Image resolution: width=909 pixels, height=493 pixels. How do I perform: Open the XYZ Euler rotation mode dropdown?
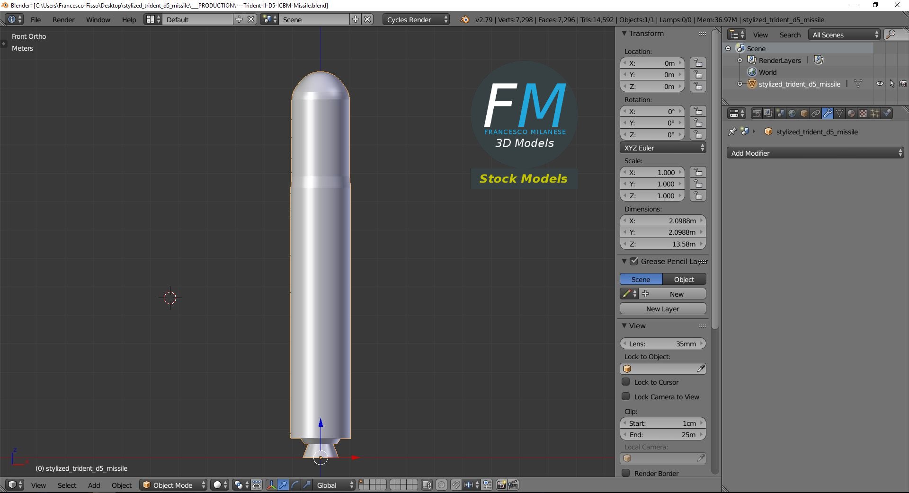point(663,148)
